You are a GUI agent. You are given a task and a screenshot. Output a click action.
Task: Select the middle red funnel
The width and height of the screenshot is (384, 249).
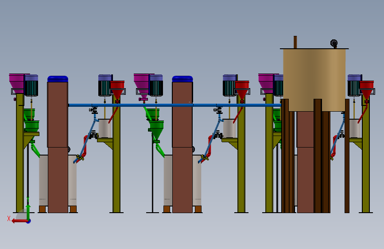[242, 90]
